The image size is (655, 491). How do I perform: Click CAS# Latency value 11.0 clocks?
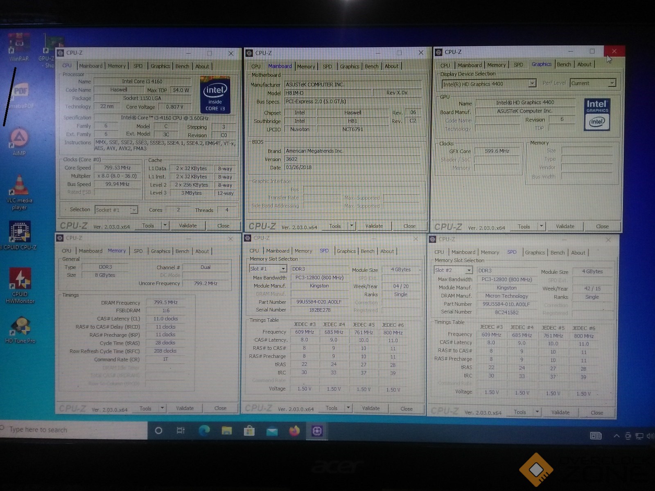click(x=165, y=319)
